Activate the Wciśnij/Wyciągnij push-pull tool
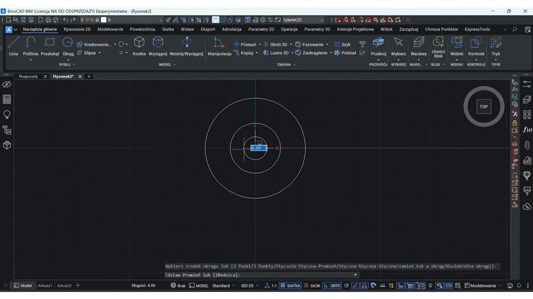Viewport: 533px width, 299px height. point(186,46)
